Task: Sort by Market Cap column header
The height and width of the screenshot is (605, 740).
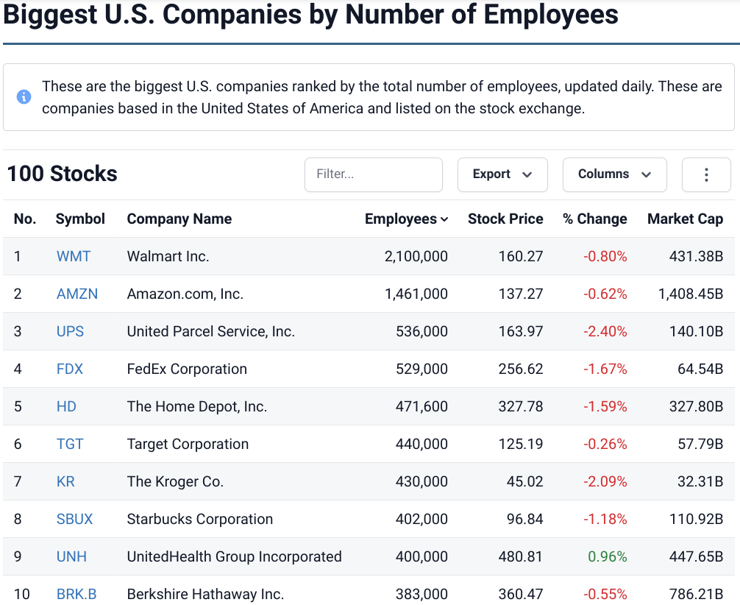Action: click(685, 219)
